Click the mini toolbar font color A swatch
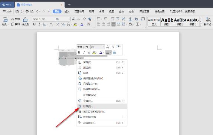 [101, 52]
